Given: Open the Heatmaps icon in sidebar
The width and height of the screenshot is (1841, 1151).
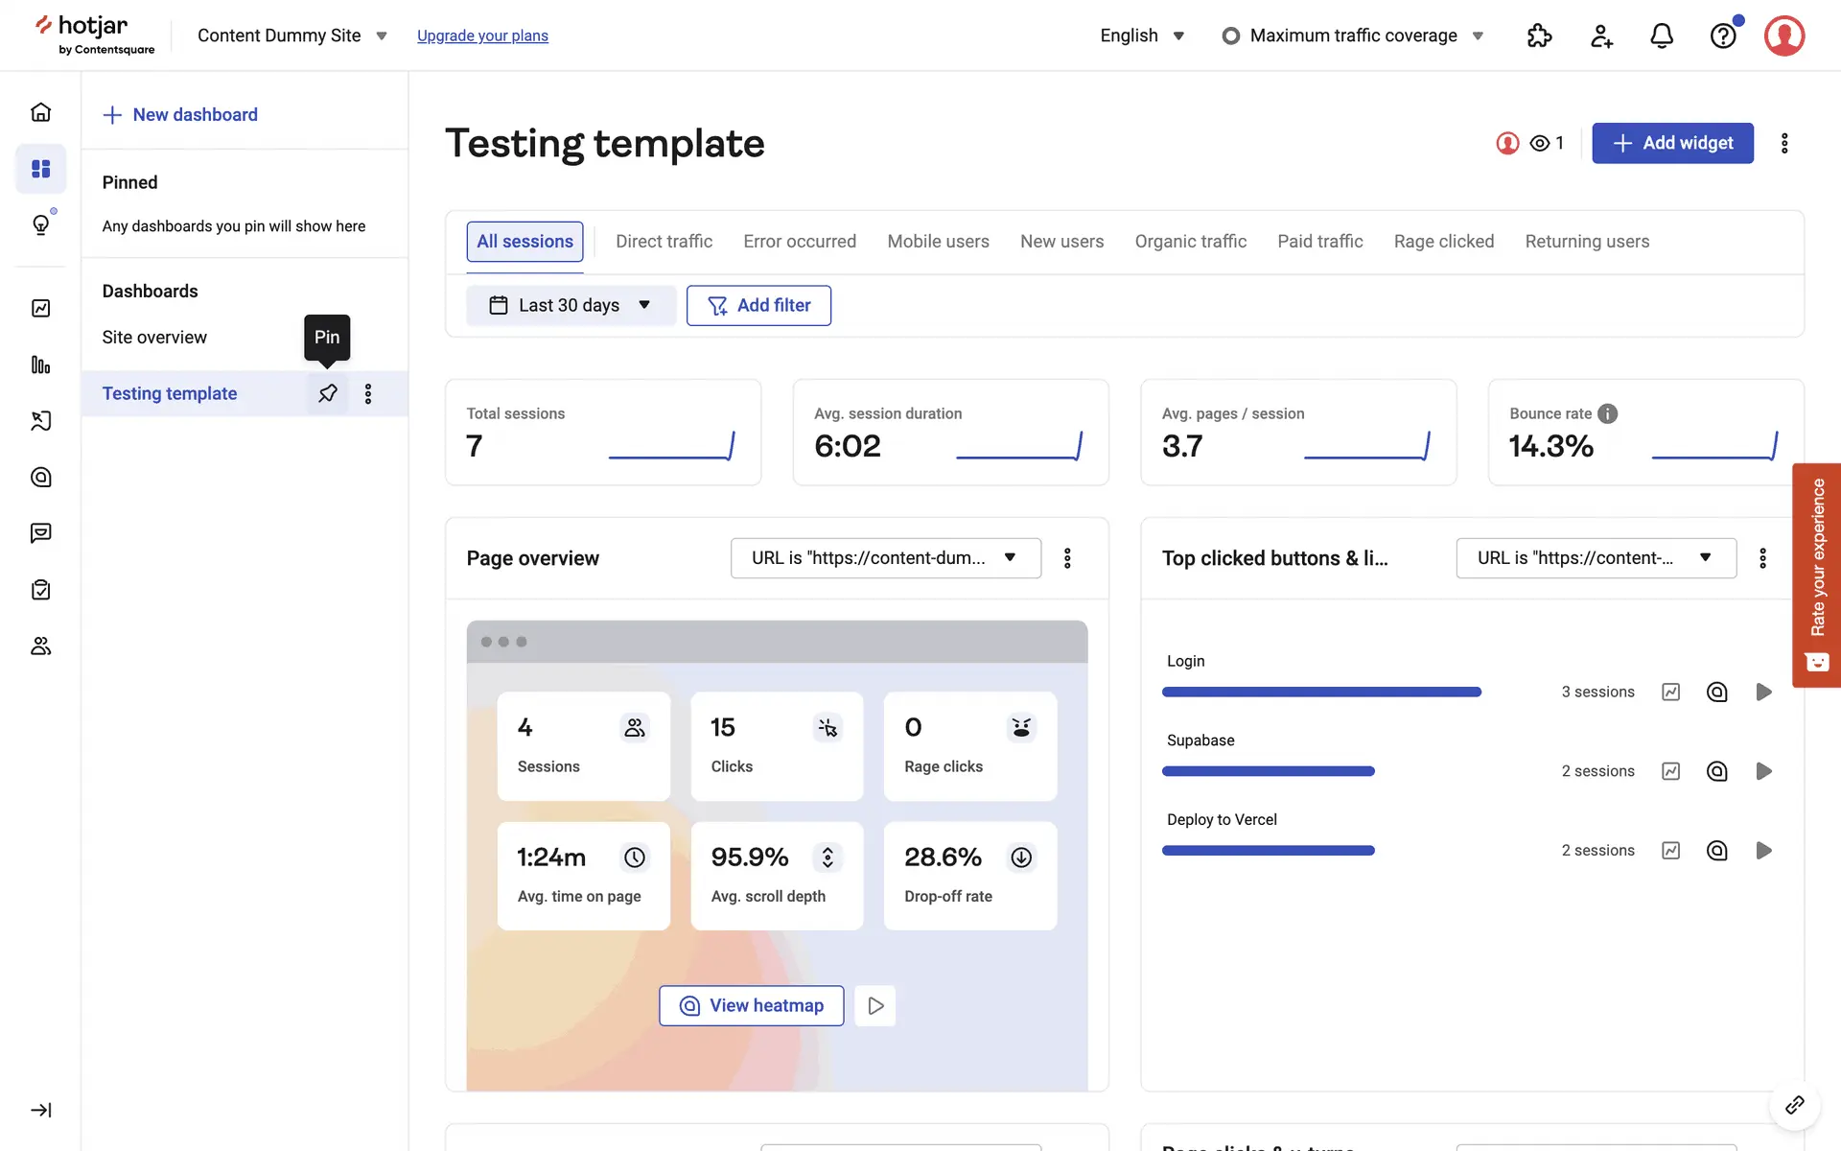Looking at the screenshot, I should pos(40,477).
